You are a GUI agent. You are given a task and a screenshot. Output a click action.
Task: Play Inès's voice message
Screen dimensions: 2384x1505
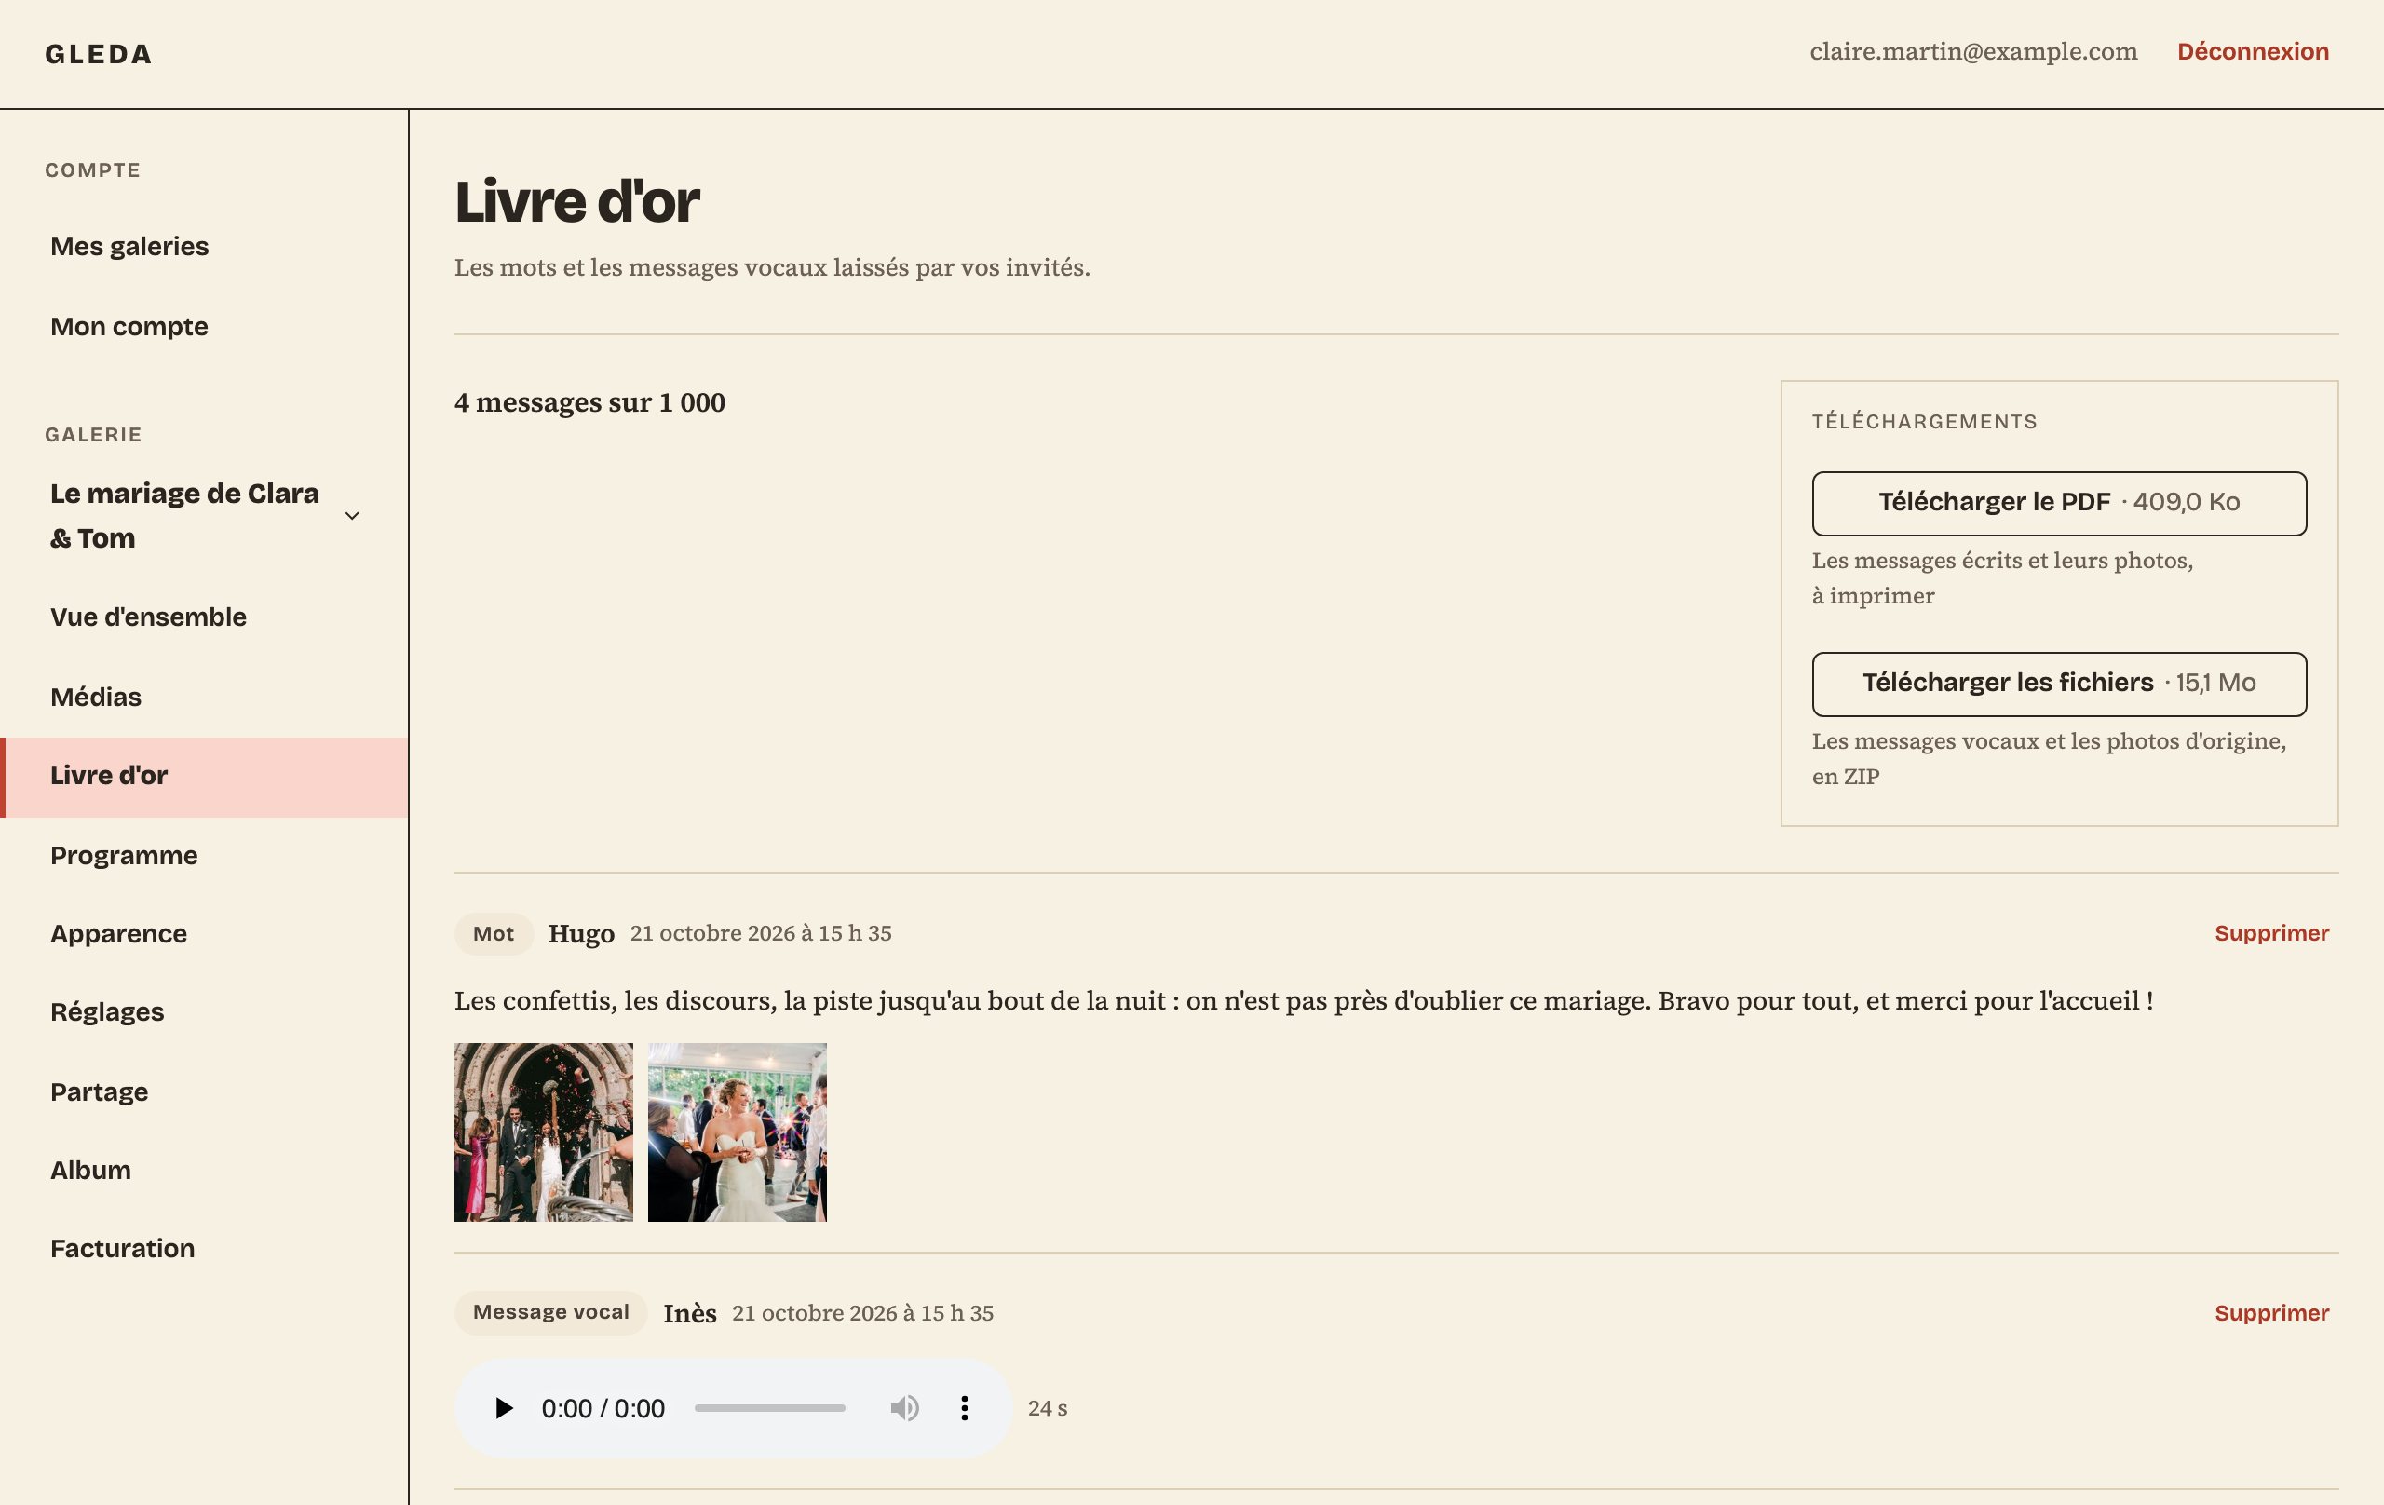(x=503, y=1408)
